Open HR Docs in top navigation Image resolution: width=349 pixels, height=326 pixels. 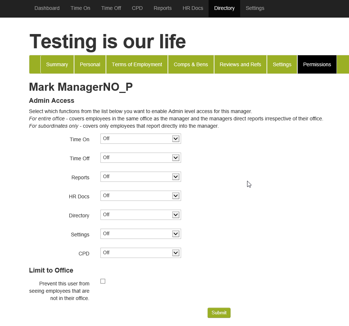[193, 8]
